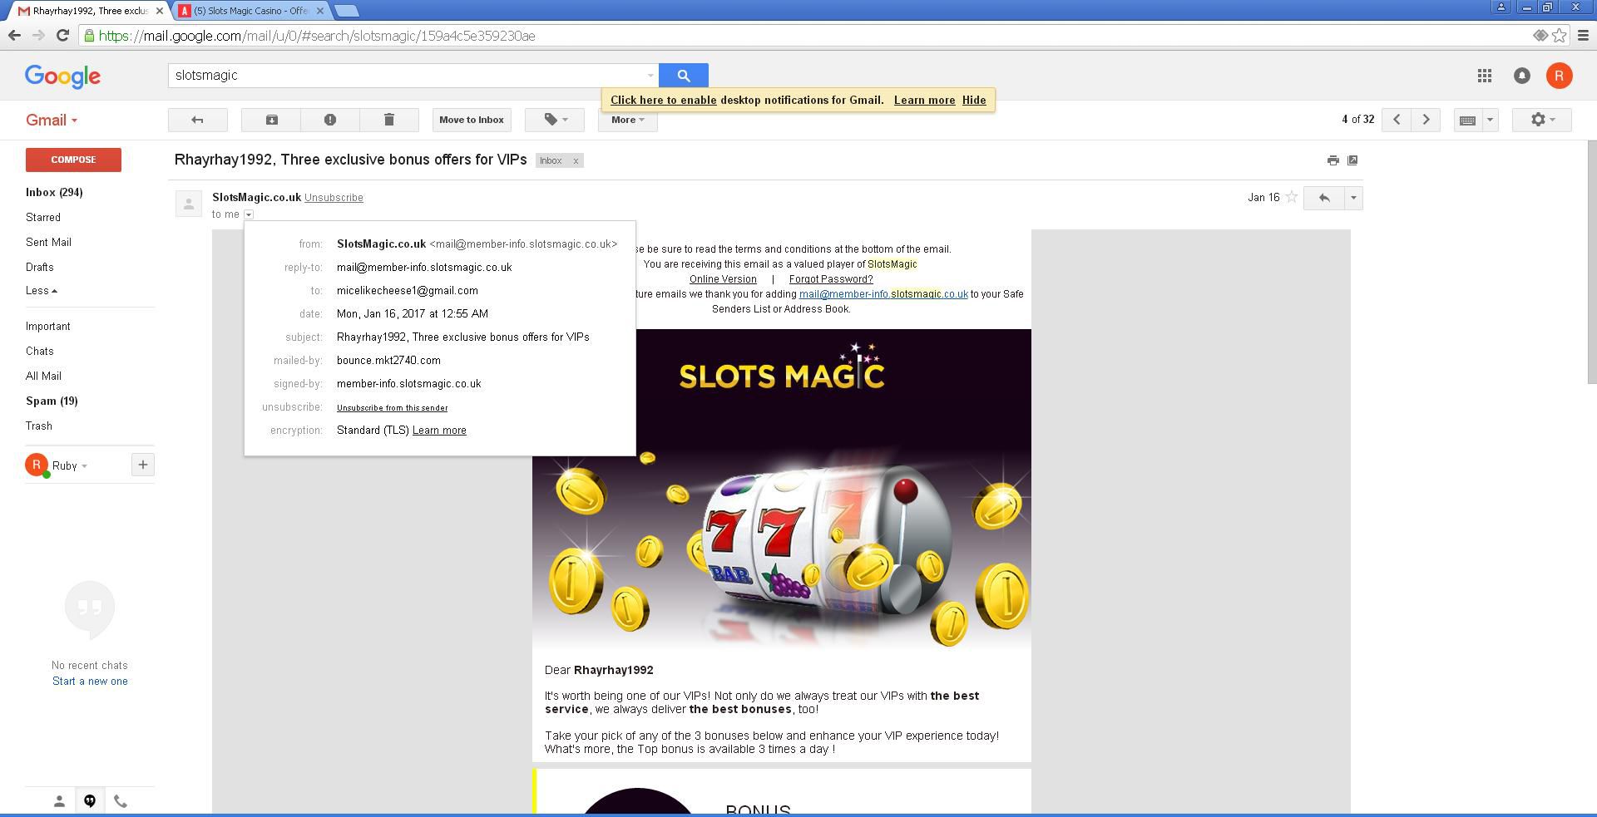The image size is (1597, 817).
Task: Open the search options arrow in search box
Action: pos(650,76)
